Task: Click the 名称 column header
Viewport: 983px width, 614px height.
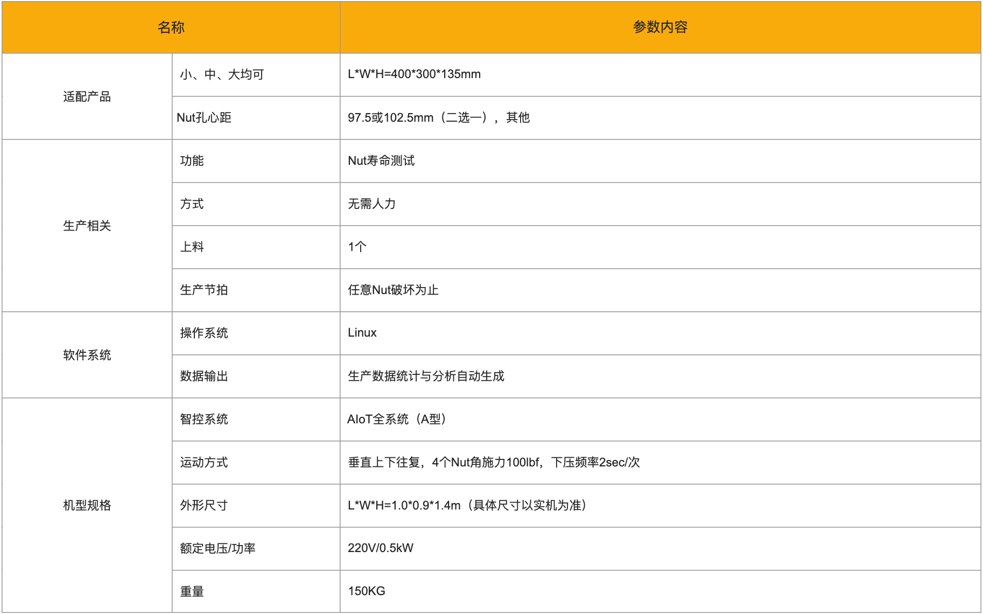Action: 171,27
